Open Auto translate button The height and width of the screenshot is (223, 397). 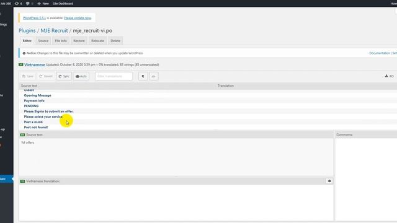[81, 76]
